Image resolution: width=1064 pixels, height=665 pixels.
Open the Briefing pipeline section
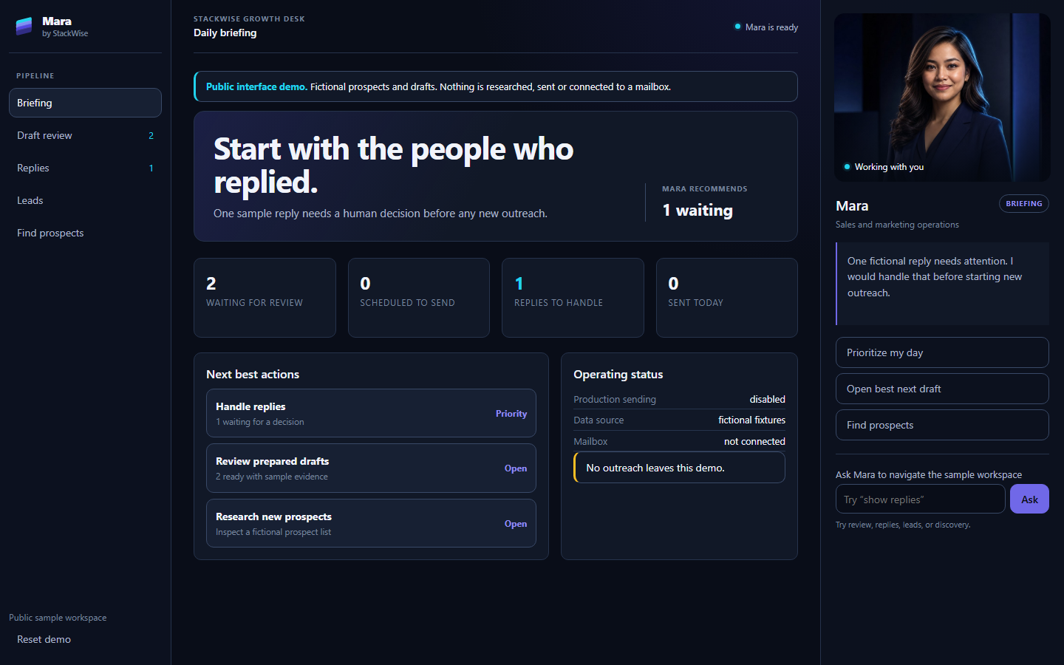(85, 103)
